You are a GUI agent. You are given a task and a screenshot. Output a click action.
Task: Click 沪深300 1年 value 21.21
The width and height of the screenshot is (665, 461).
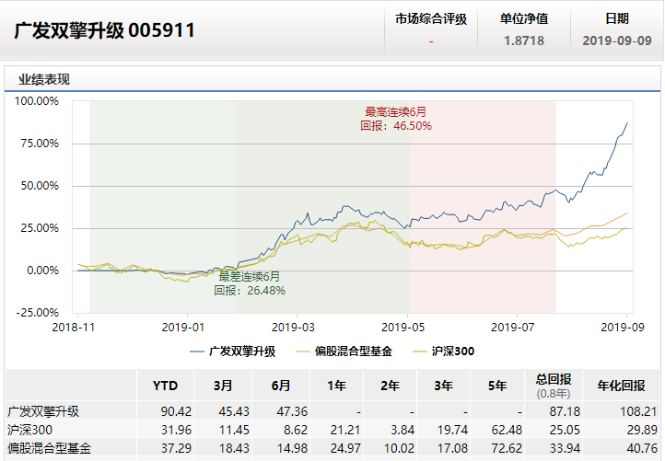tap(345, 430)
